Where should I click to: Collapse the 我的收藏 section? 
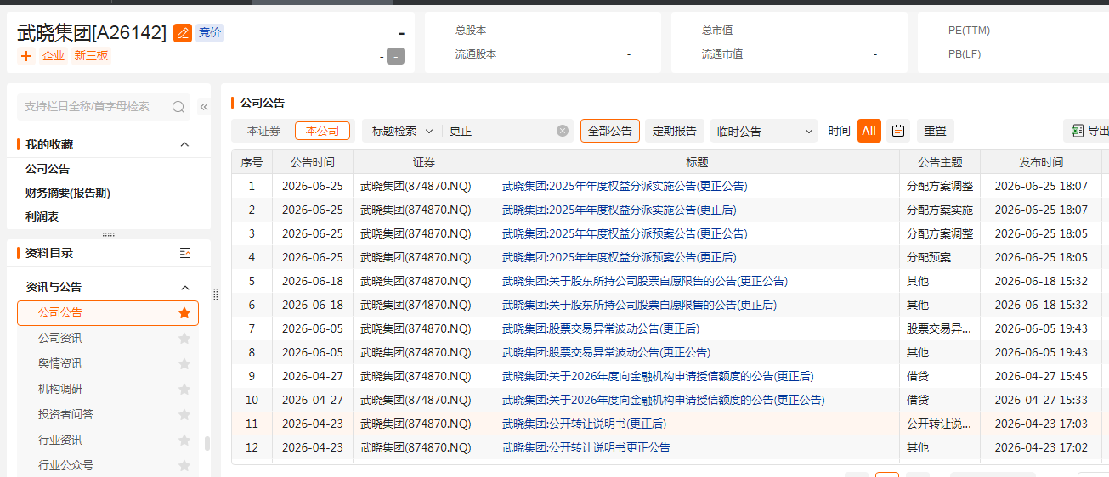[x=184, y=144]
